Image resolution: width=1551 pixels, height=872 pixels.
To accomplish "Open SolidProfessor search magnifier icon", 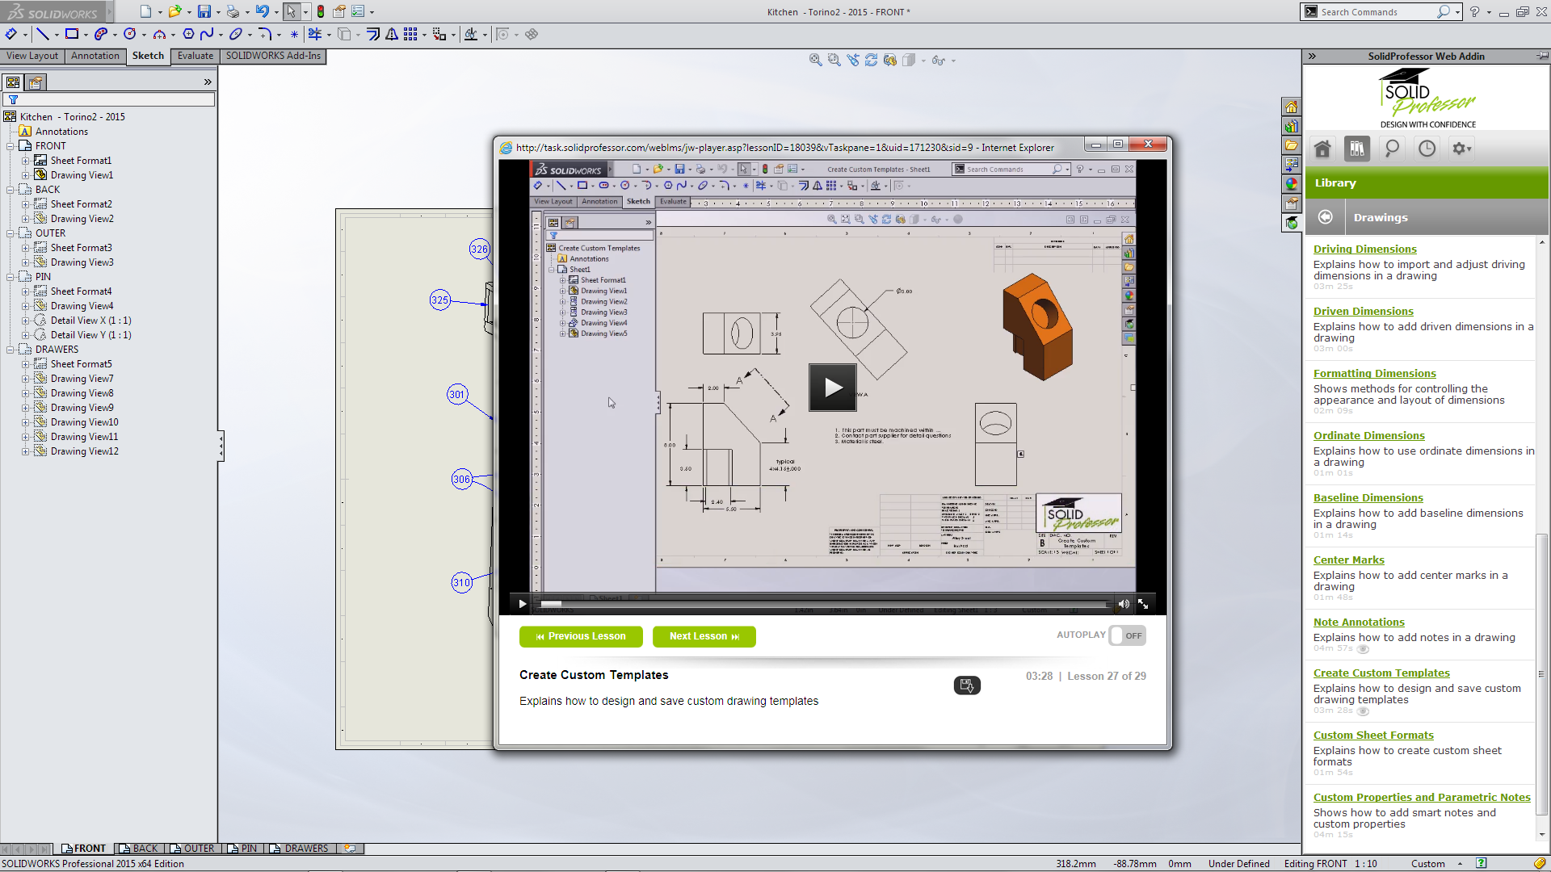I will click(1392, 149).
